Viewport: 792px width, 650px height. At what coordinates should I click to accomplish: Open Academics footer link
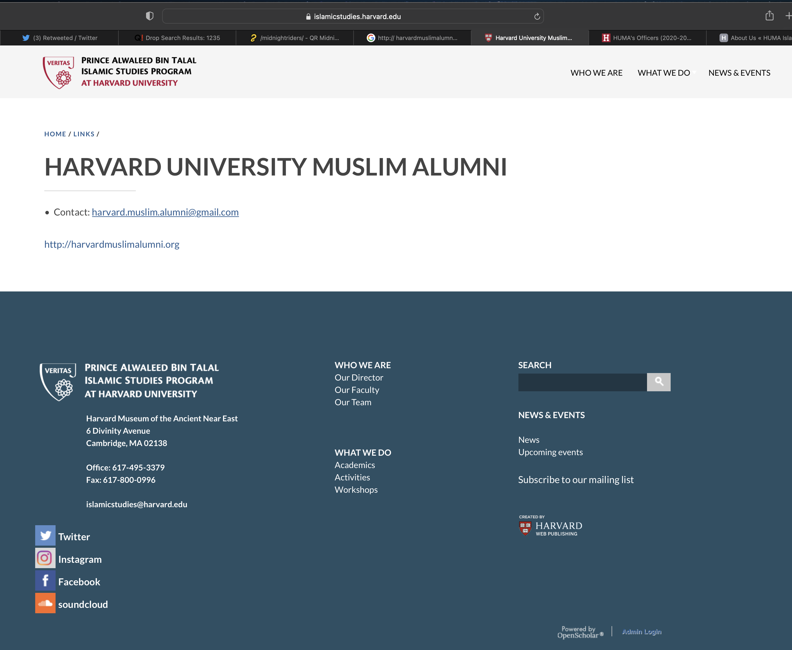point(355,465)
